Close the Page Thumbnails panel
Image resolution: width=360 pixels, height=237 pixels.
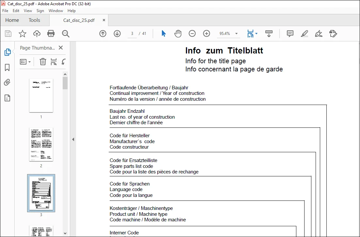tap(61, 48)
